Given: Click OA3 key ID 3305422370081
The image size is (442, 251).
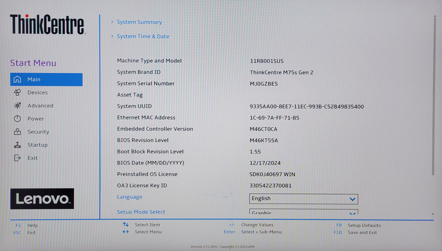Looking at the screenshot, I should point(271,186).
